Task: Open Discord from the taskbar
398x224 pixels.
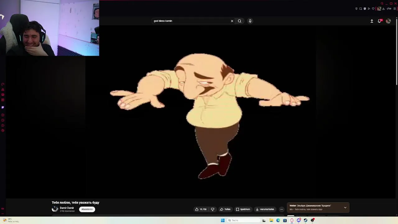Action: point(299,220)
